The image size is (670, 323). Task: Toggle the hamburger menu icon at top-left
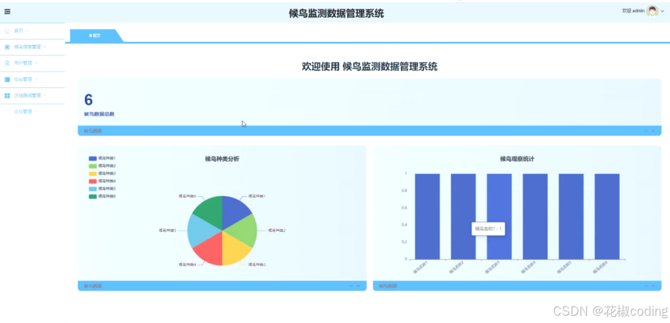pos(7,12)
